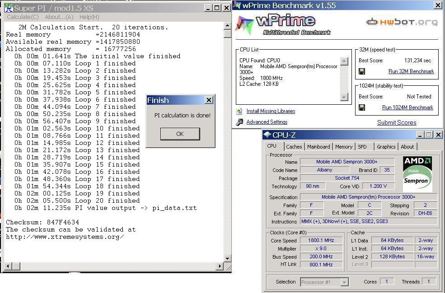The width and height of the screenshot is (445, 293).
Task: Click the Checksum: 847F4634 line
Action: point(42,223)
